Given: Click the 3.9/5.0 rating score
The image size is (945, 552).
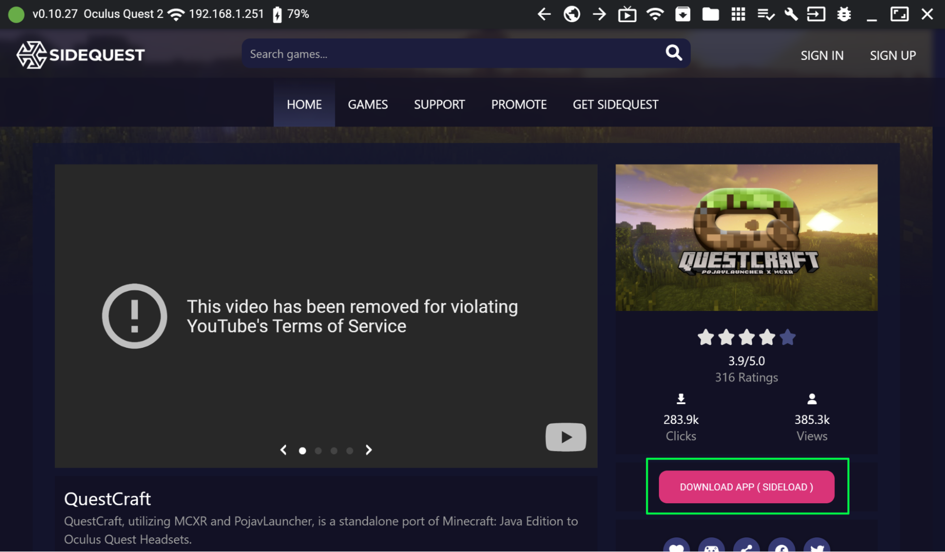Looking at the screenshot, I should (746, 361).
